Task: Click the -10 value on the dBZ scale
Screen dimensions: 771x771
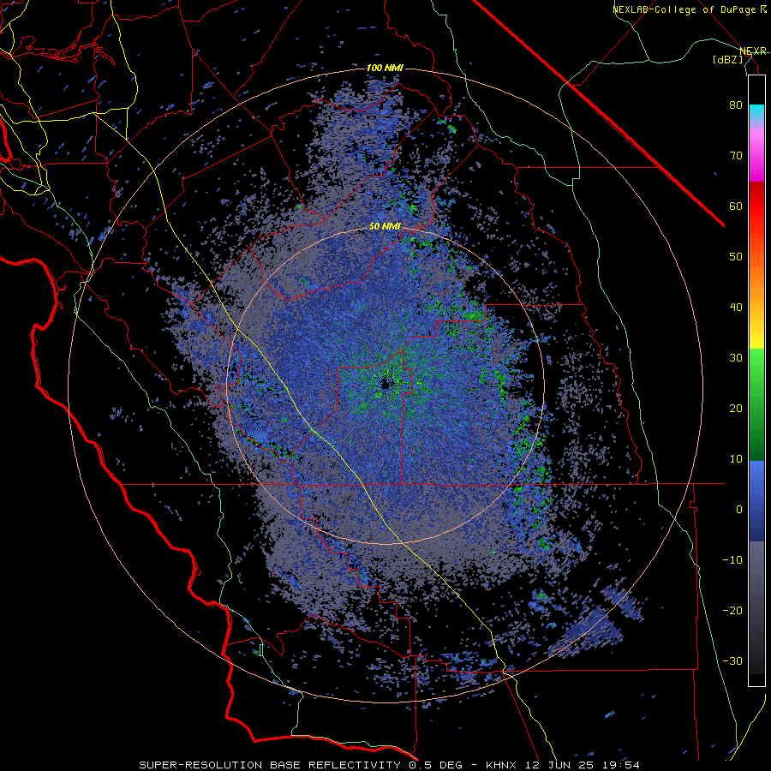Action: 732,559
